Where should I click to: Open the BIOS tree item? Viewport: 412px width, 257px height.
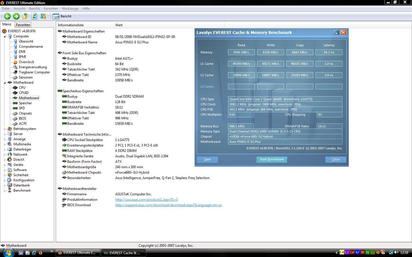coord(22,119)
